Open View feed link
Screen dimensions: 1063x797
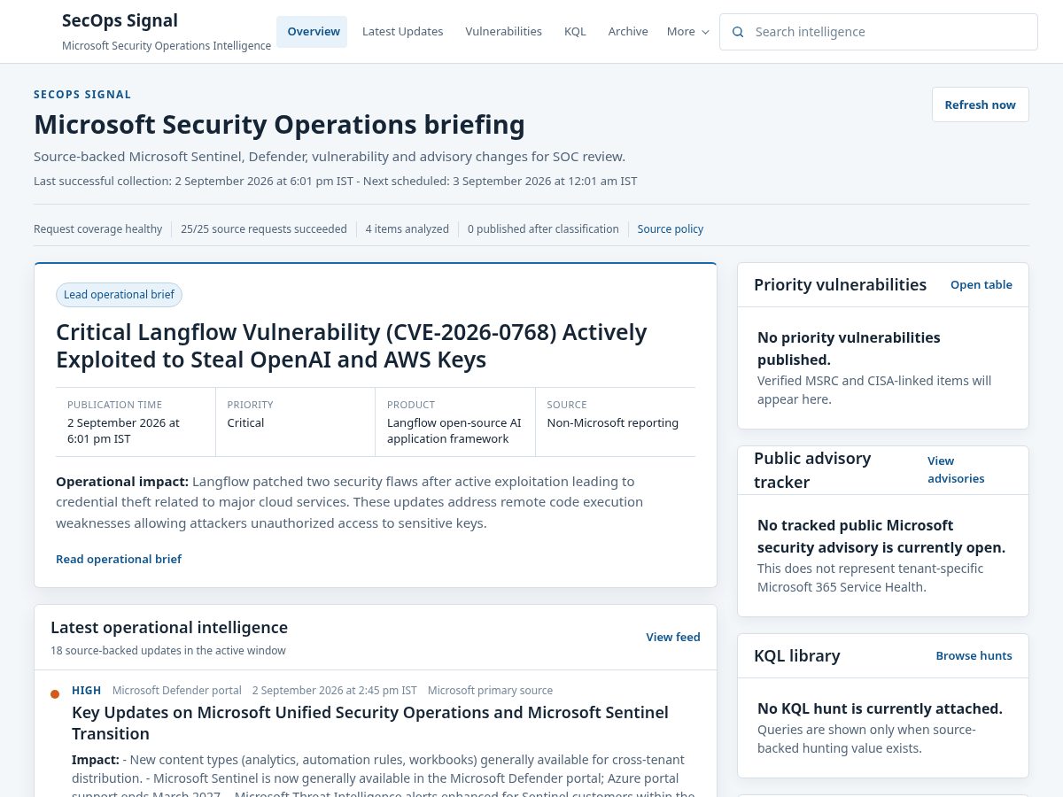click(x=672, y=637)
